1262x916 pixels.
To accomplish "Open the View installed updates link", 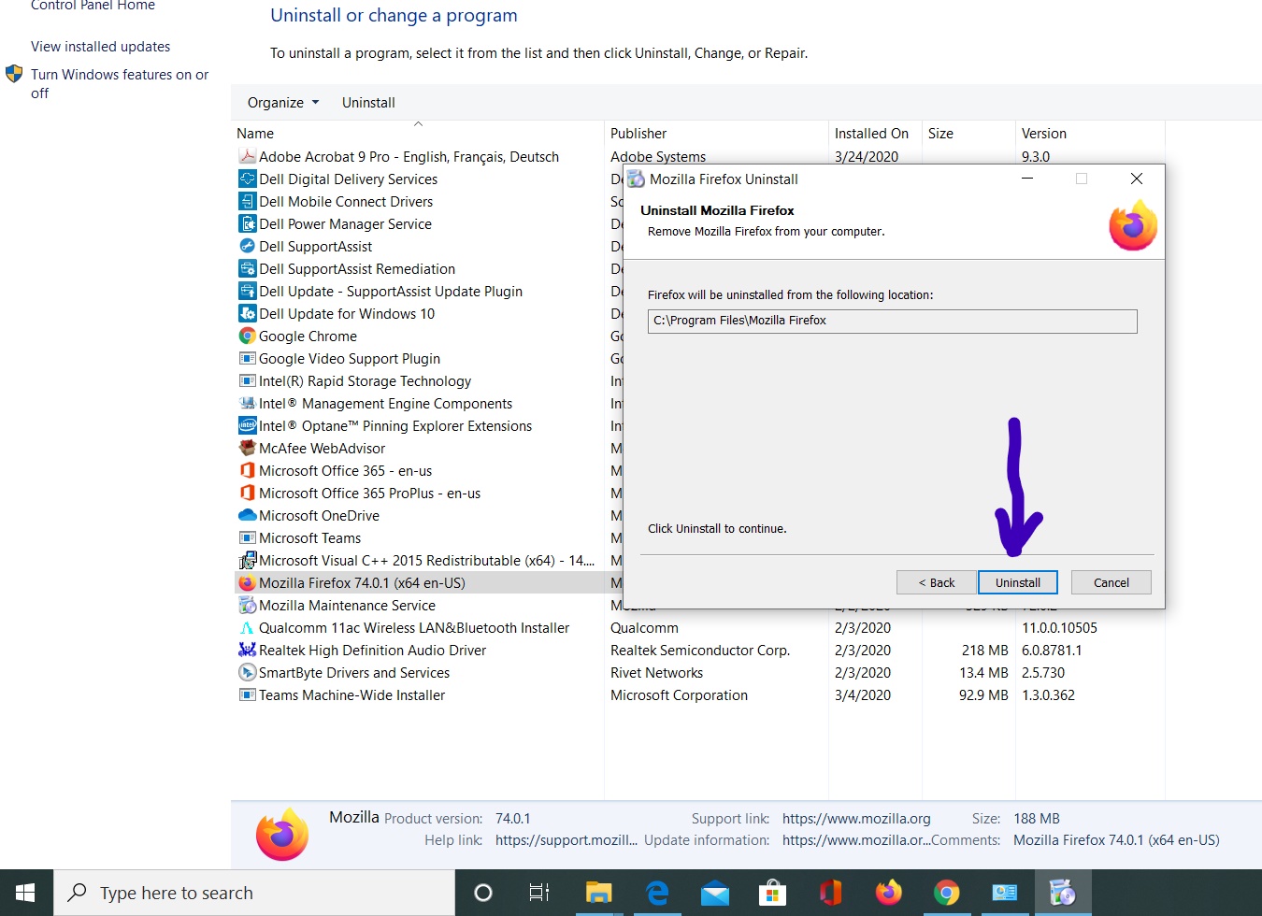I will 100,47.
